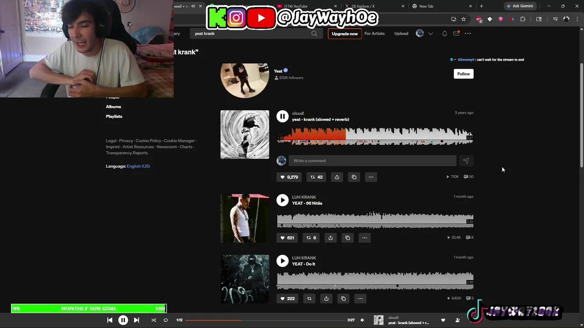Image resolution: width=584 pixels, height=328 pixels.
Task: Open the Chrome extensions puzzle icon
Action: 523,19
